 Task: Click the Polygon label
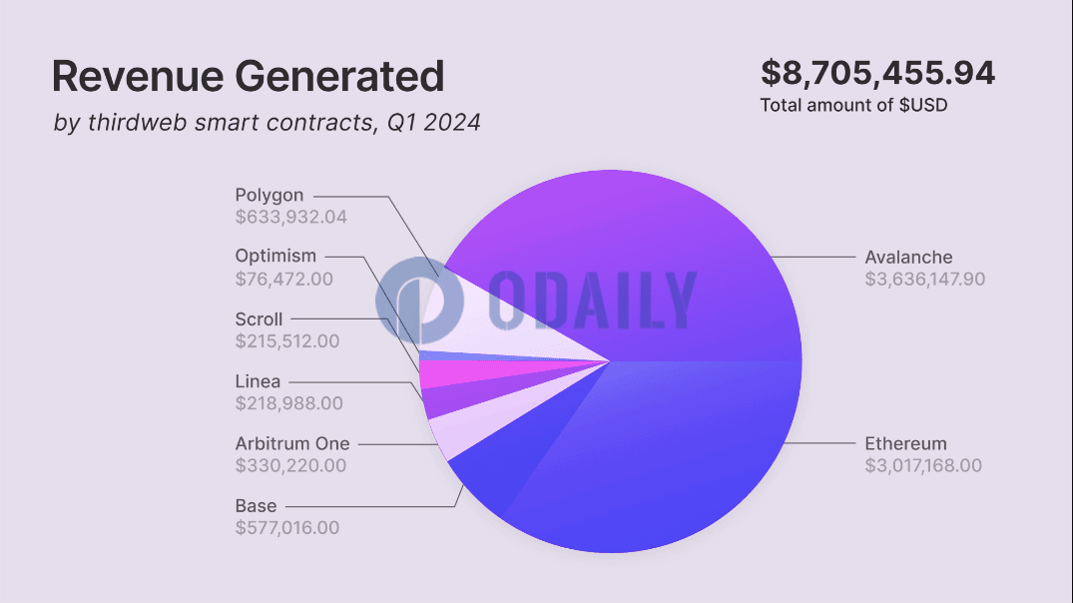(x=268, y=195)
